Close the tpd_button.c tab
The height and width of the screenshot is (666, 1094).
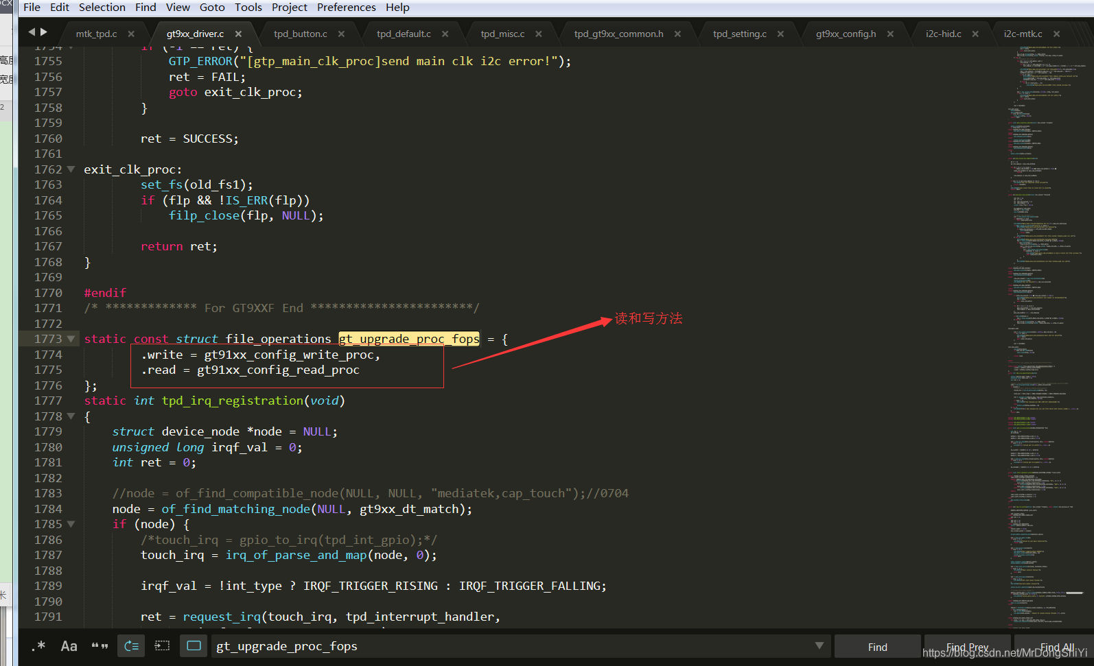coord(341,34)
